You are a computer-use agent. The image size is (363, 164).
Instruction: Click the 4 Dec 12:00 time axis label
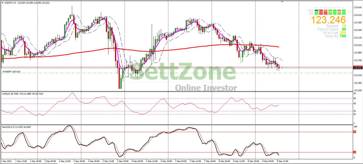click(x=152, y=161)
